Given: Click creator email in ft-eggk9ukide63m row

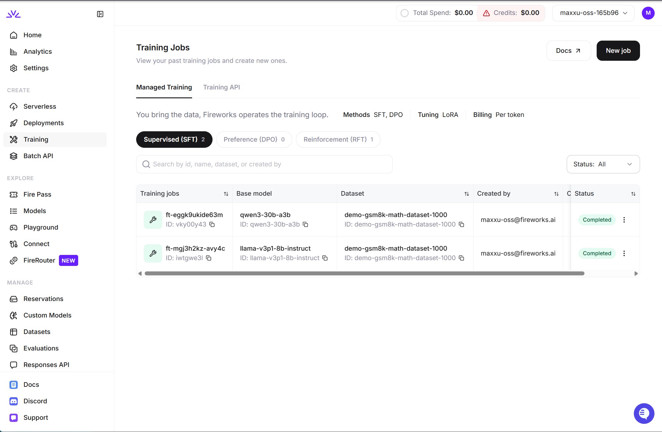Looking at the screenshot, I should coord(518,220).
